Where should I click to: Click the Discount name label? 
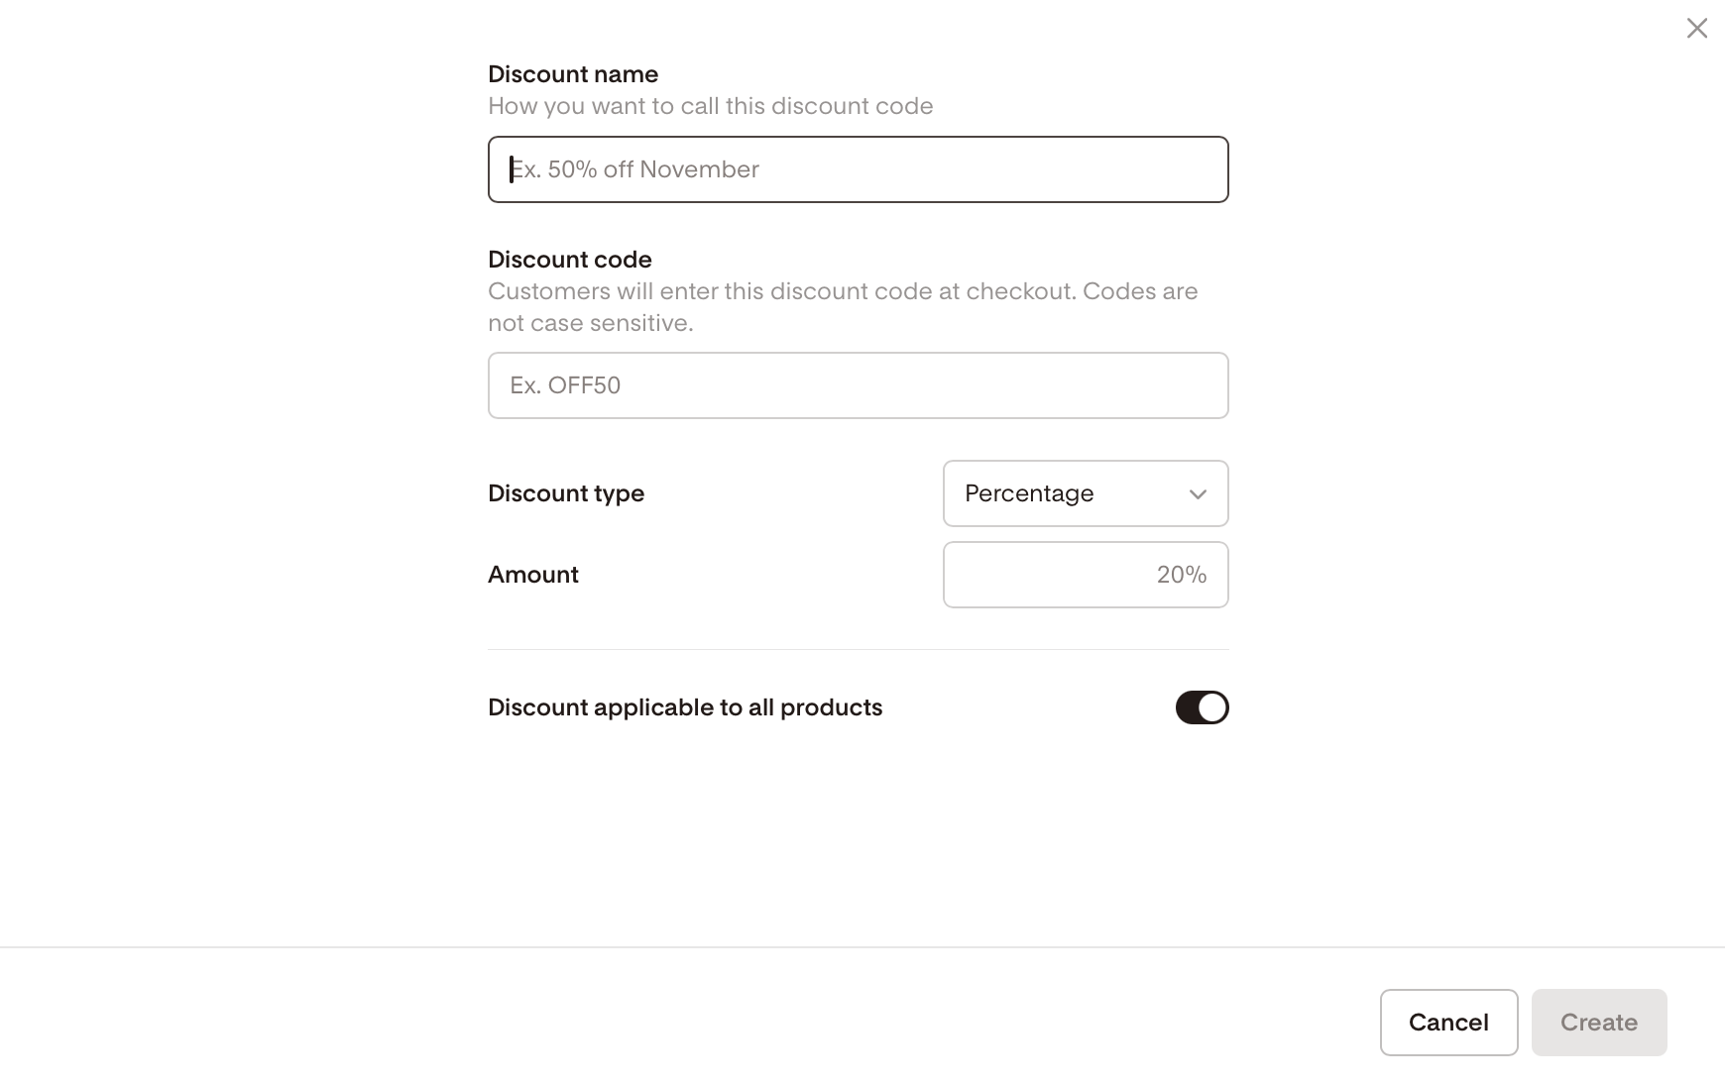coord(573,74)
